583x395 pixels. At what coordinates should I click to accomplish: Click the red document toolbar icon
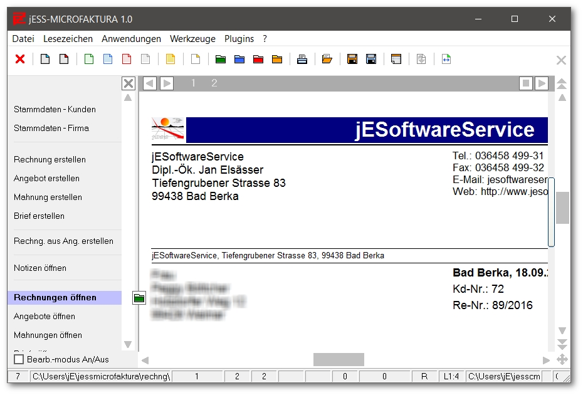click(x=127, y=59)
